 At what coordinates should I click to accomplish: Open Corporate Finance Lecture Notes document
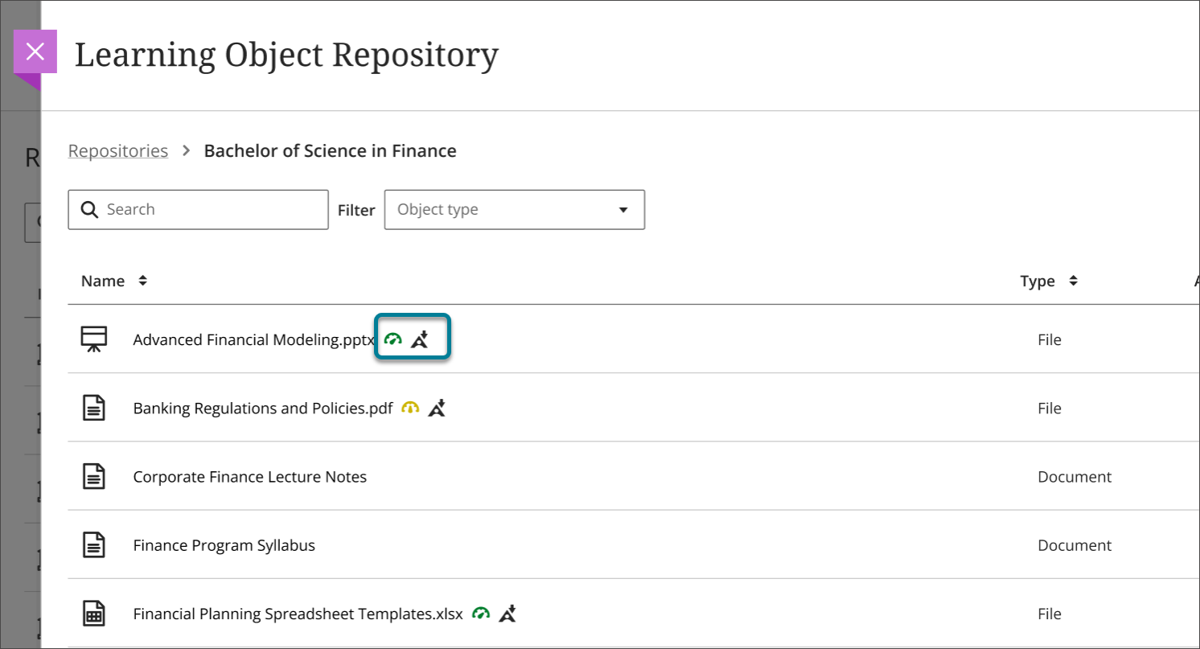pos(249,477)
